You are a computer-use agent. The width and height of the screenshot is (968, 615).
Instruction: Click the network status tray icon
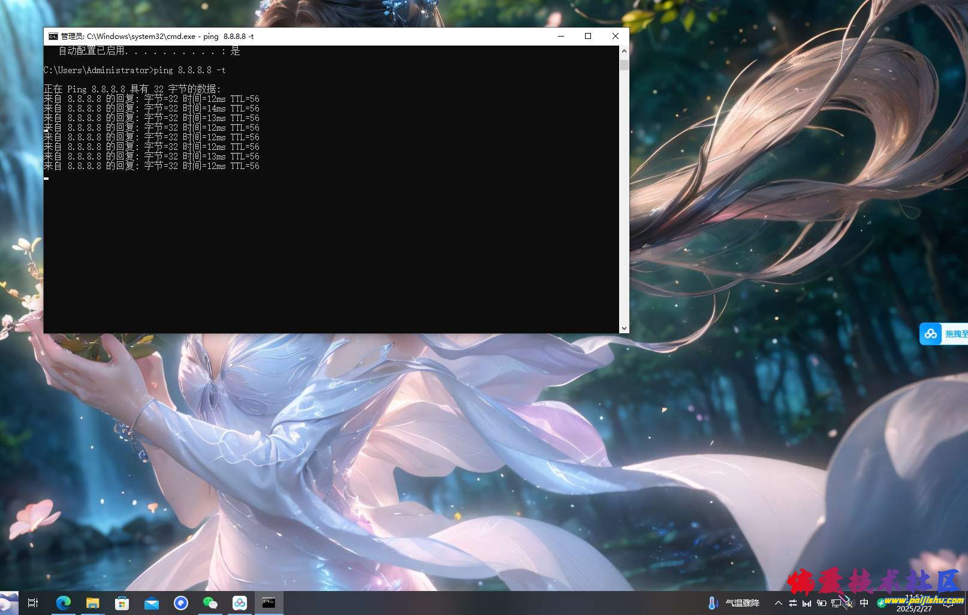[x=836, y=603]
